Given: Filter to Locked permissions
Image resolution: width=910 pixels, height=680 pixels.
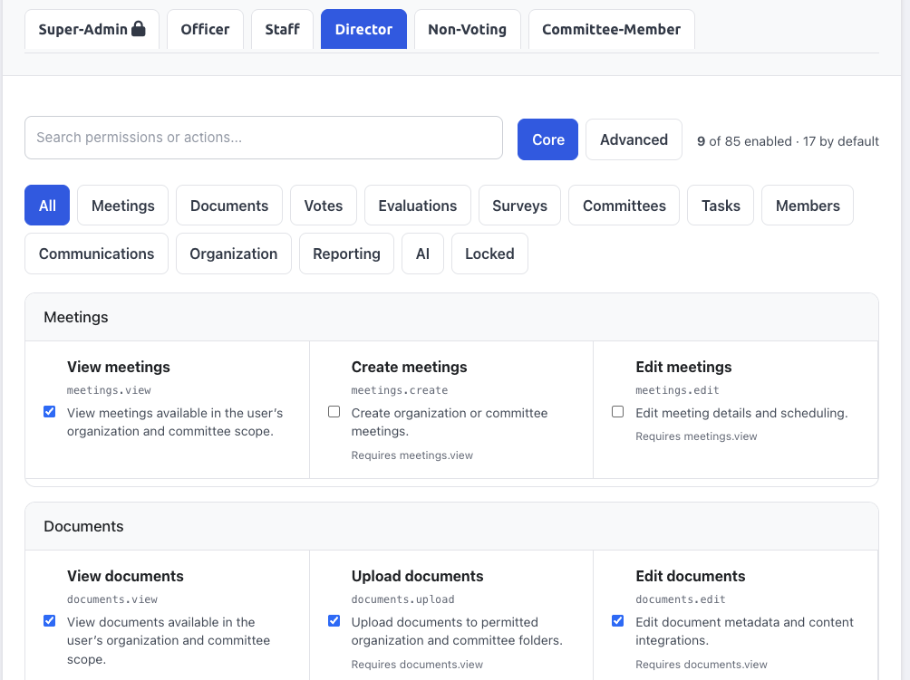Looking at the screenshot, I should 489,254.
